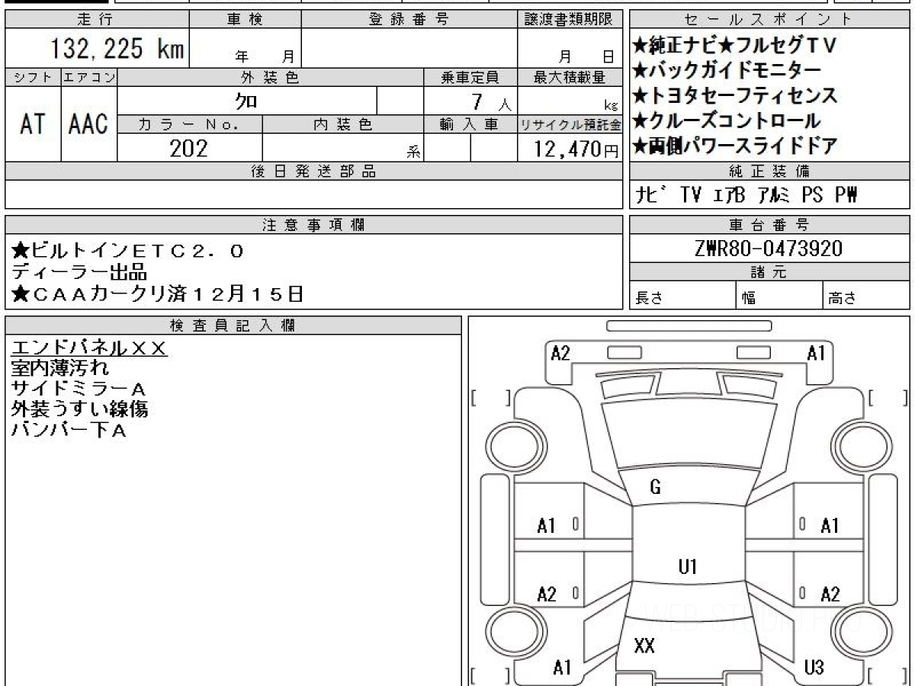Click the 走行 column header
Viewport: 915px width, 686px height.
click(x=95, y=20)
